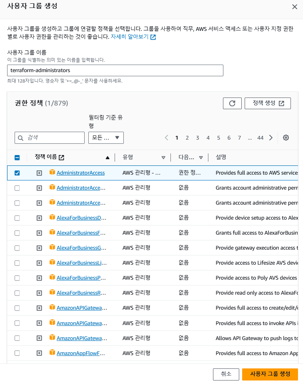
Task: Go to previous page arrow
Action: click(166, 138)
